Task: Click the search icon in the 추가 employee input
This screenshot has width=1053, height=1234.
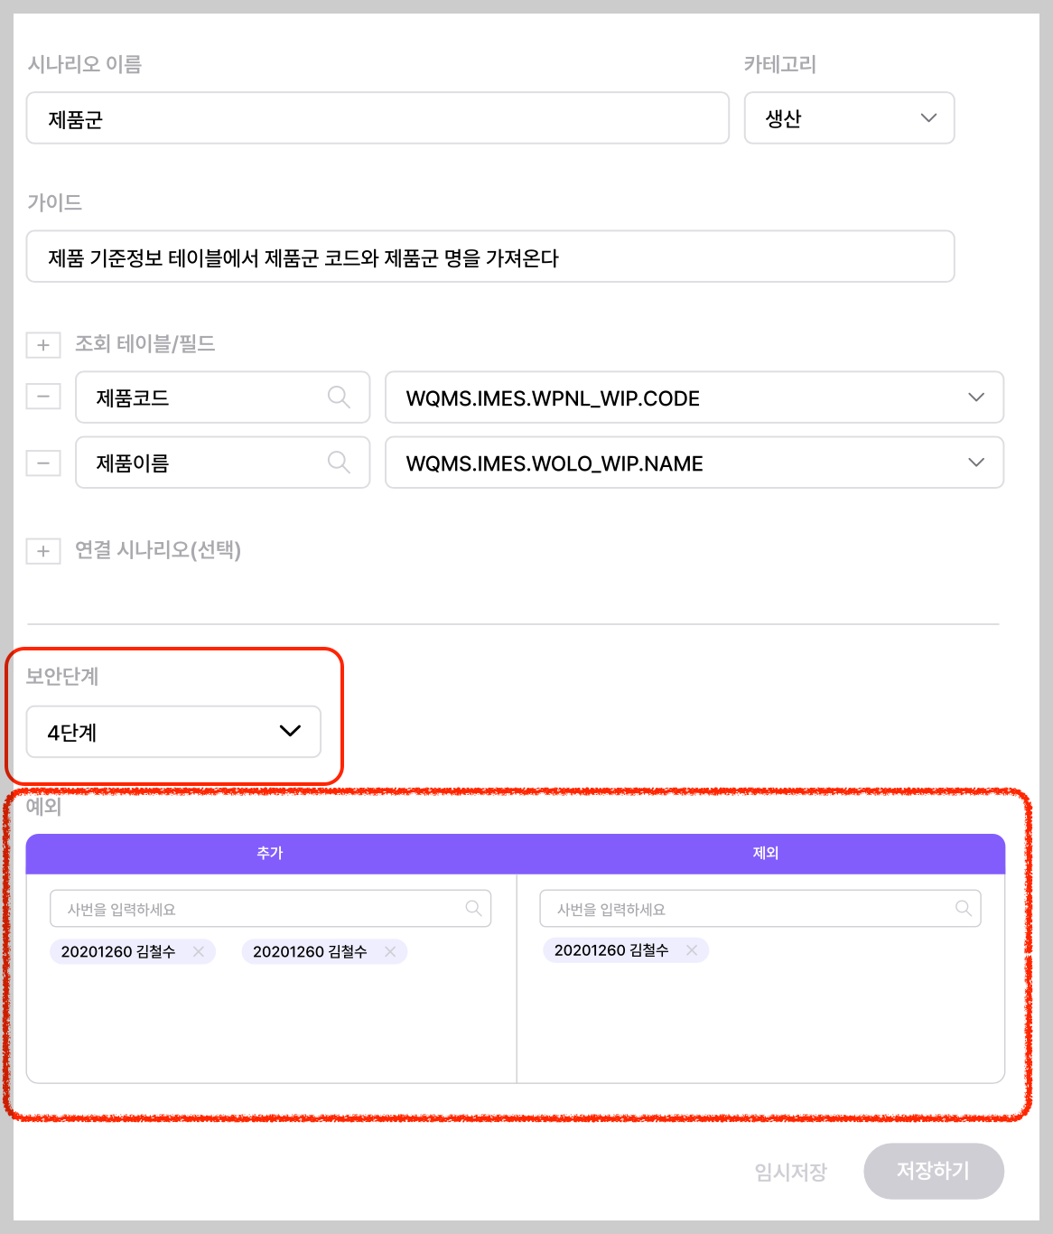Action: [x=473, y=908]
